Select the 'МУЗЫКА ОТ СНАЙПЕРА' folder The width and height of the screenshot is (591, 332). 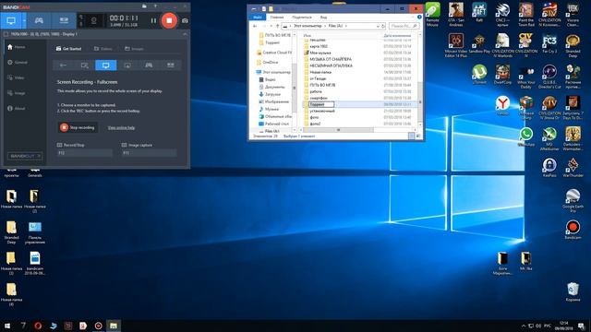(327, 59)
